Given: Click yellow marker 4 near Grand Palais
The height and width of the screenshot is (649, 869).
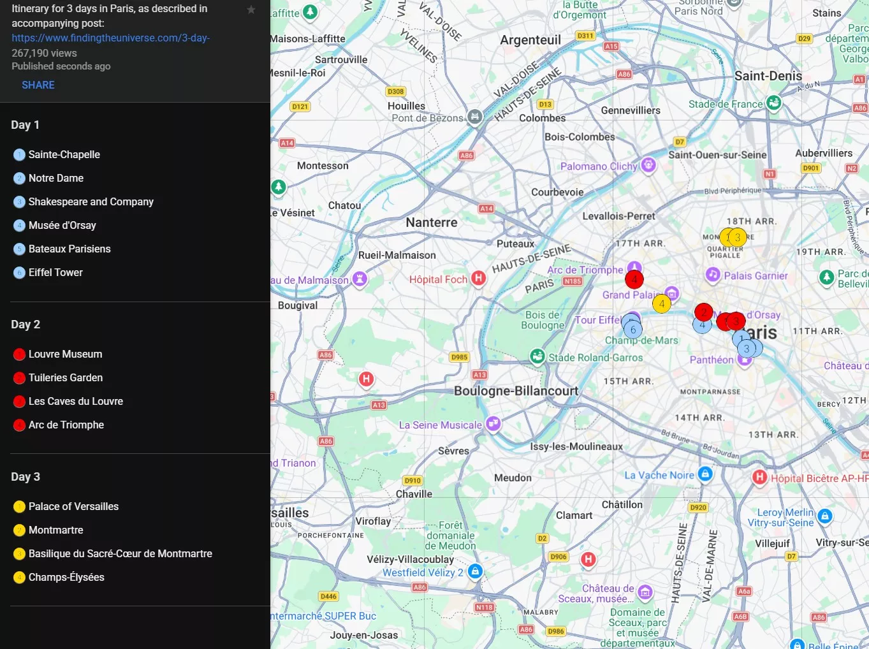Looking at the screenshot, I should tap(662, 303).
